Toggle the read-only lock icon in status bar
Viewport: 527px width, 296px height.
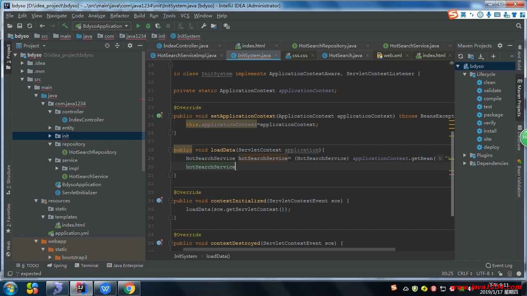pyautogui.click(x=500, y=274)
